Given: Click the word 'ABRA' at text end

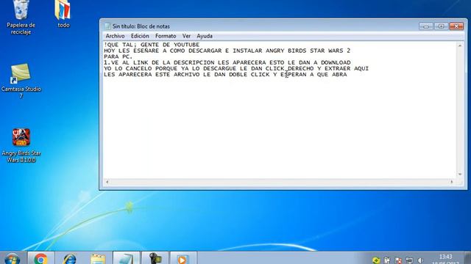Looking at the screenshot, I should point(339,75).
